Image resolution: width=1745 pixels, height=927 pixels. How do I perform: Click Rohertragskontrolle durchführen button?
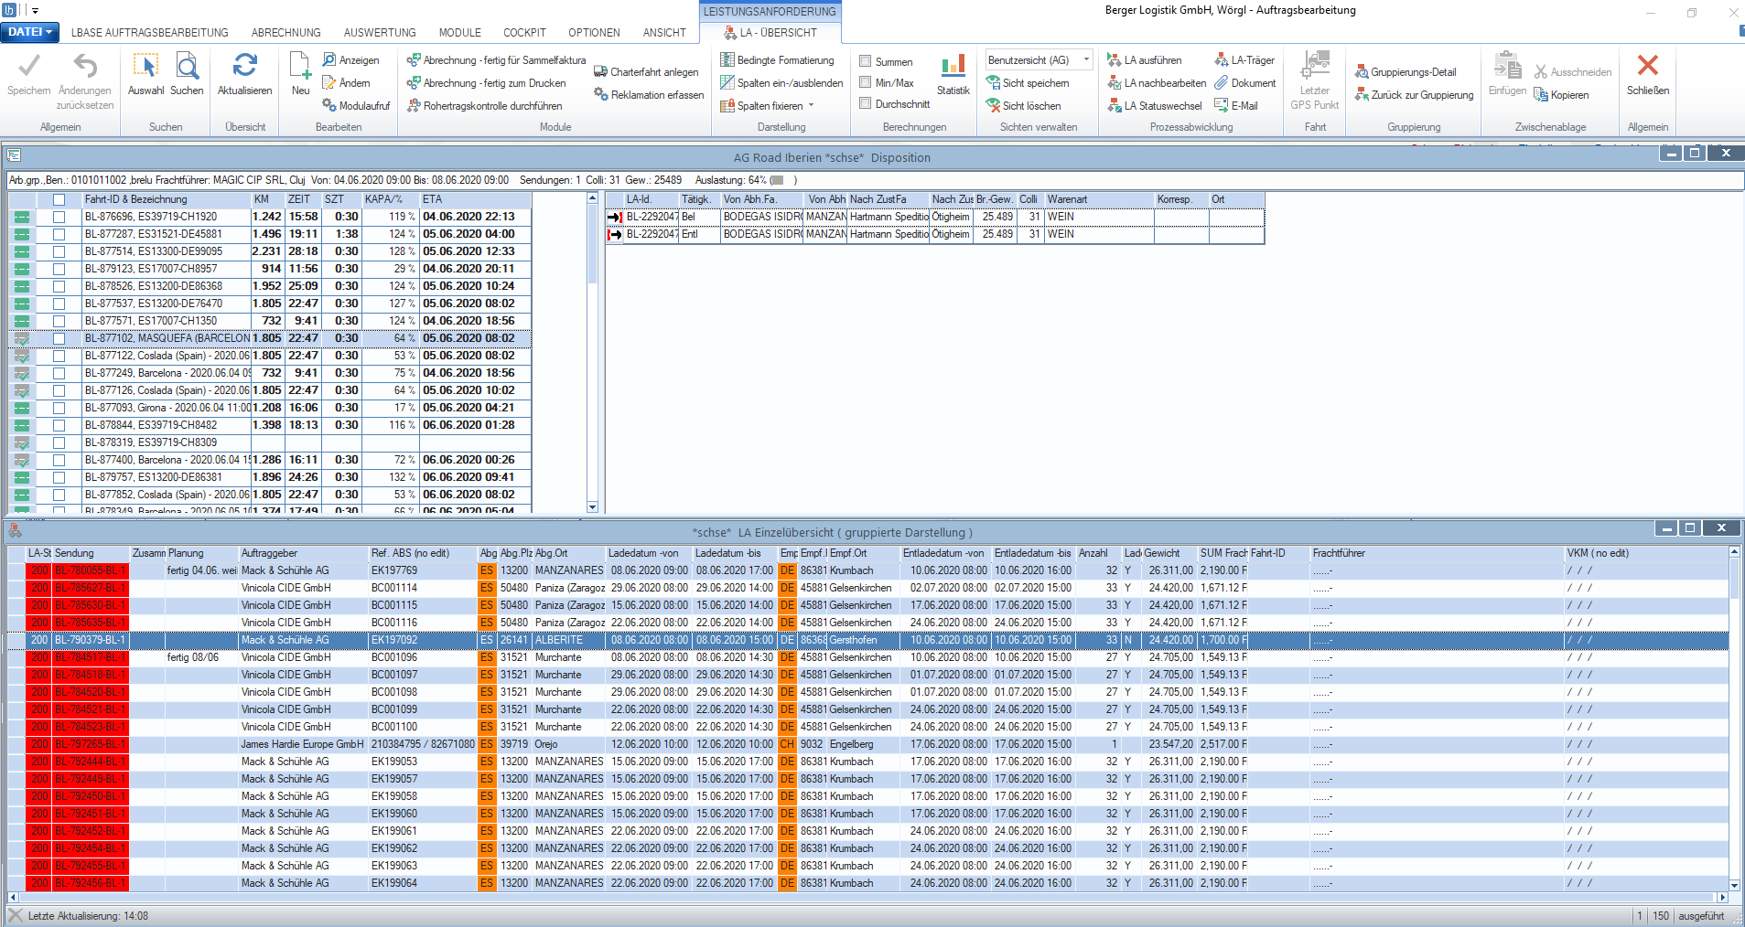(484, 106)
